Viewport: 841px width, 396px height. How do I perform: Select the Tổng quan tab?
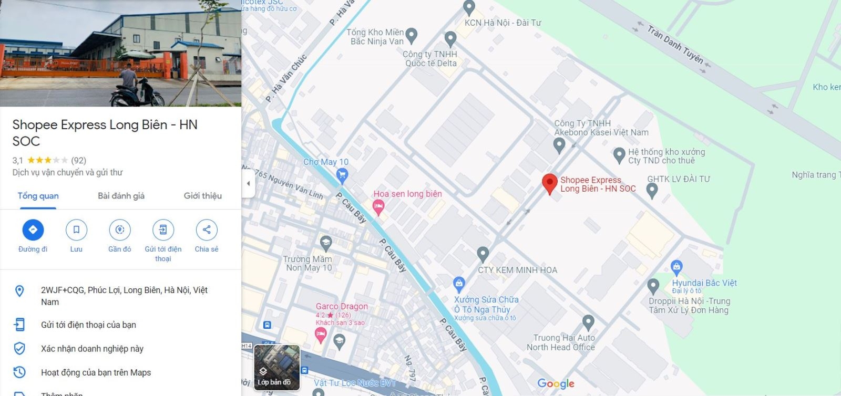tap(38, 196)
